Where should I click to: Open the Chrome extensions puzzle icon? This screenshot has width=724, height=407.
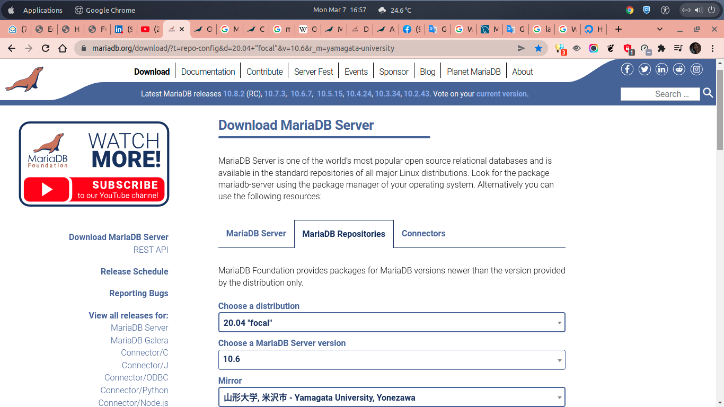[661, 48]
